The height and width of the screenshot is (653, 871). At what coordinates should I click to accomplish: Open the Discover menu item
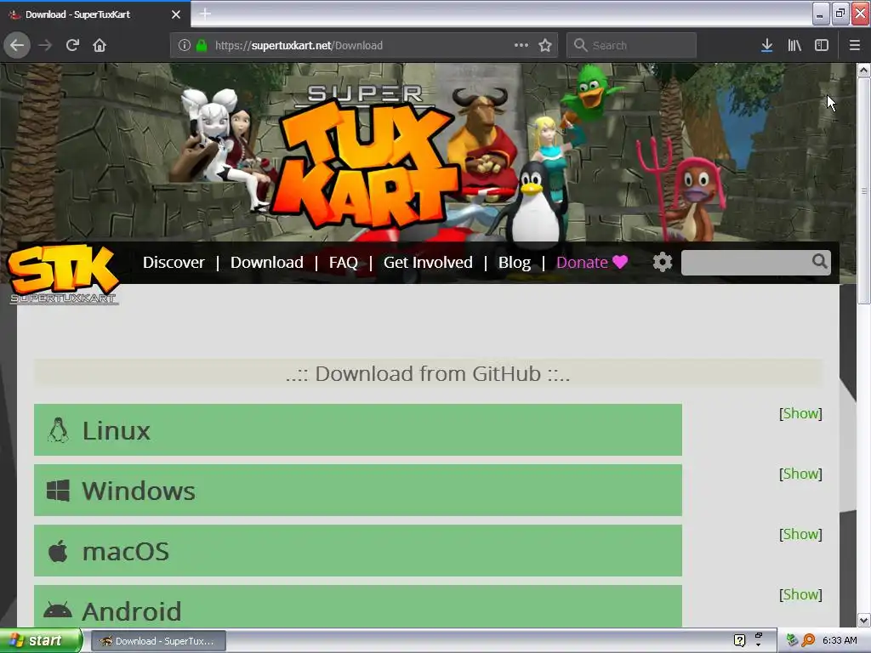[174, 262]
